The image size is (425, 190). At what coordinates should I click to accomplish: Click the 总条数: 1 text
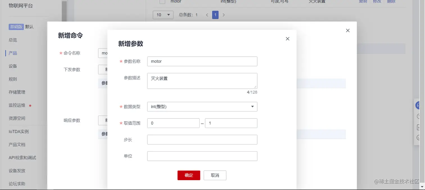(188, 15)
